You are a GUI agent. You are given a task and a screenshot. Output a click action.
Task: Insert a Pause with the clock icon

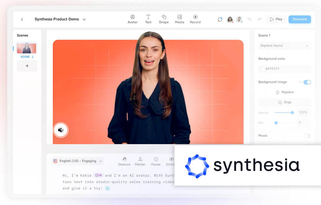pos(156,159)
